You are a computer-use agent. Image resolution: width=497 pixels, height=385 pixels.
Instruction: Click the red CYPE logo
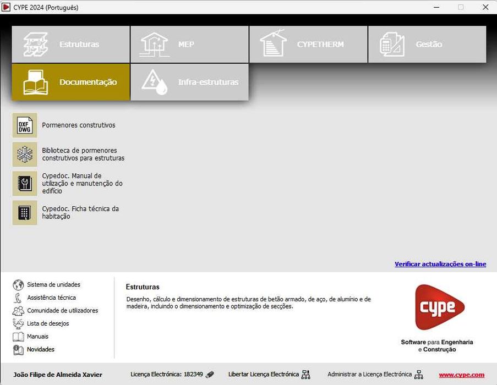[x=439, y=307]
